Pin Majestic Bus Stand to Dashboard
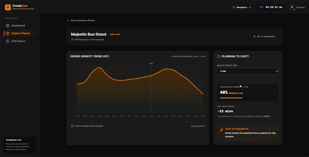Screen dimensions: 309x157 (264, 37)
